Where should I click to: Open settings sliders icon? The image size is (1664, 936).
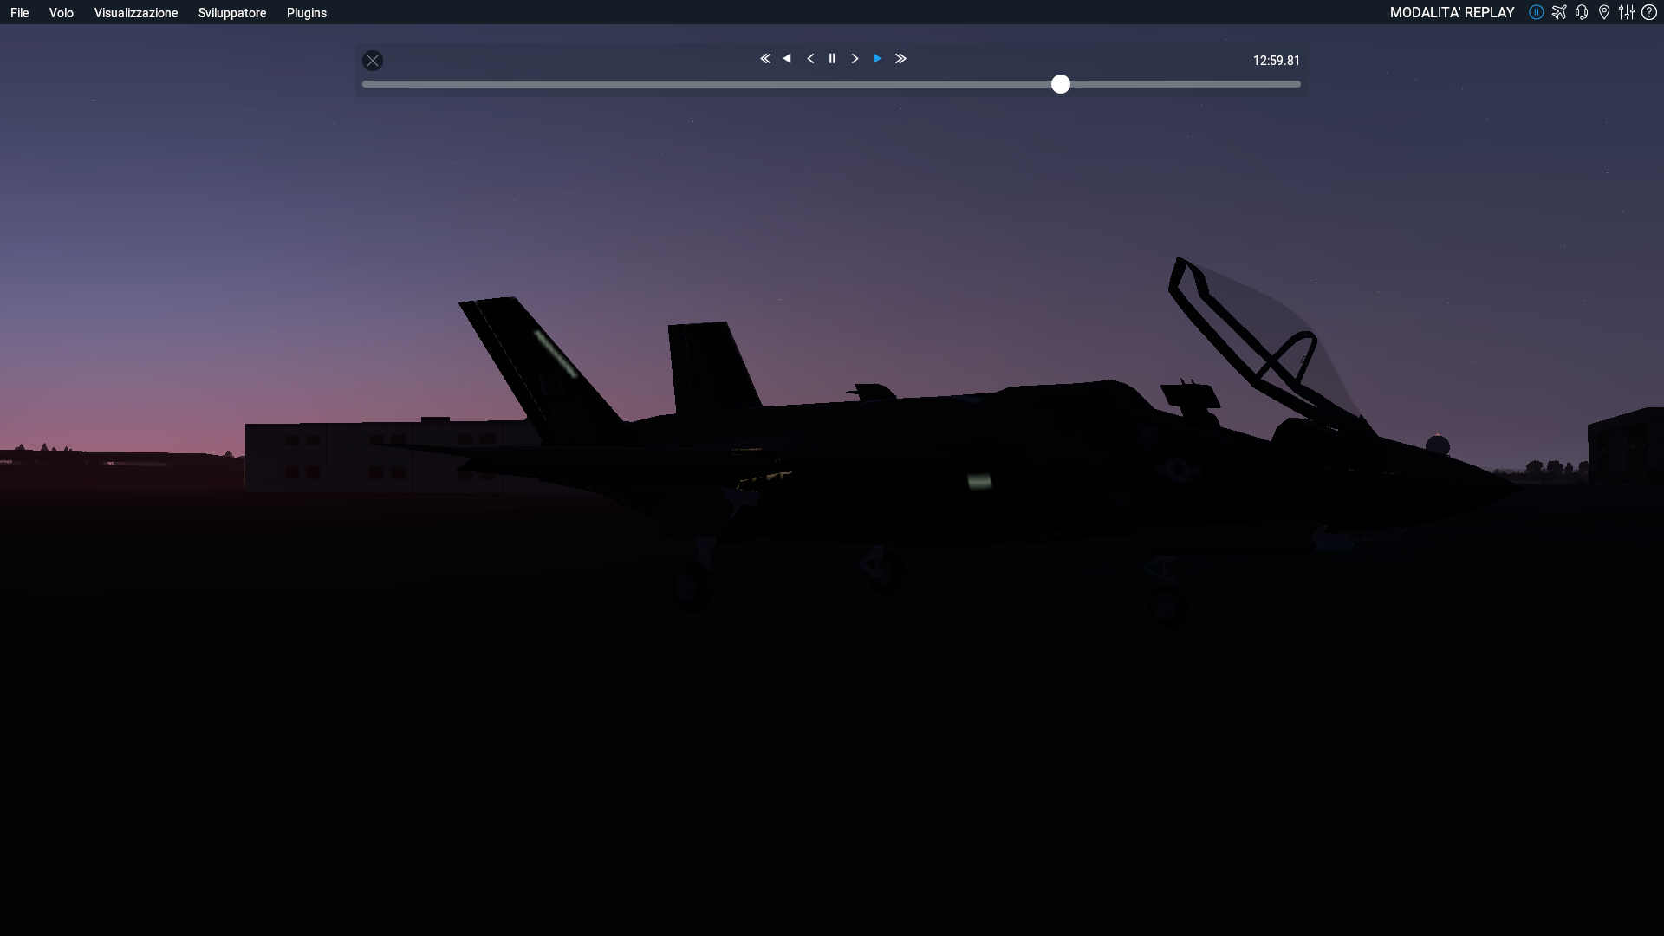pos(1627,12)
